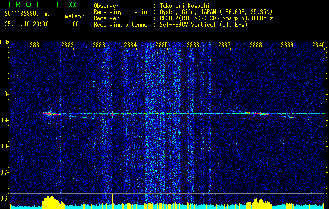Select the file name 2511162330.png
The width and height of the screenshot is (329, 209).
tap(27, 14)
